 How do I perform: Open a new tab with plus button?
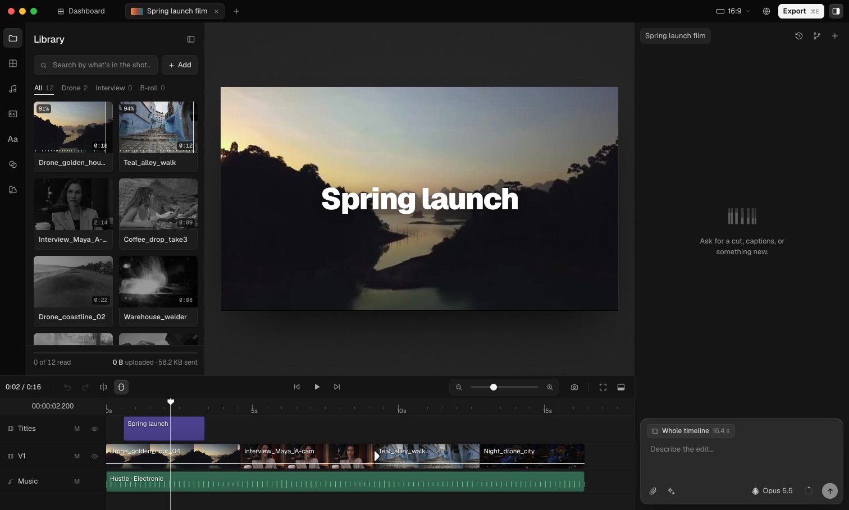(236, 11)
